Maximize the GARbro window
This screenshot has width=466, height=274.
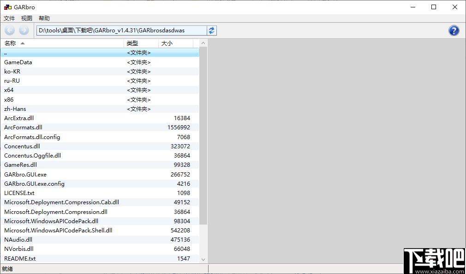click(434, 7)
